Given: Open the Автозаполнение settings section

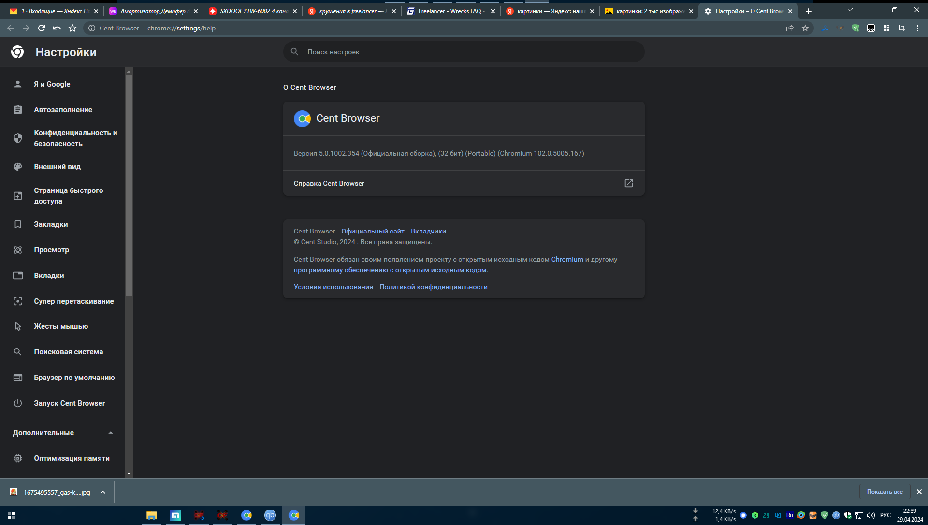Looking at the screenshot, I should tap(63, 110).
